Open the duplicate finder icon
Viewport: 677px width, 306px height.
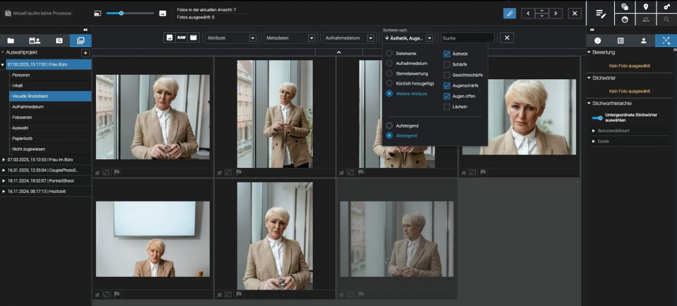(x=625, y=7)
